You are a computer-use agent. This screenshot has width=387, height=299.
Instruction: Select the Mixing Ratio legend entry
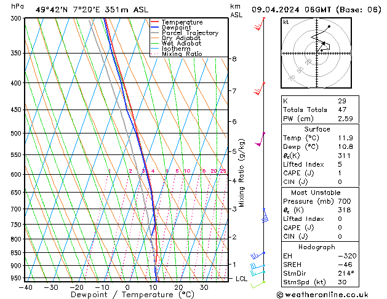(x=182, y=54)
